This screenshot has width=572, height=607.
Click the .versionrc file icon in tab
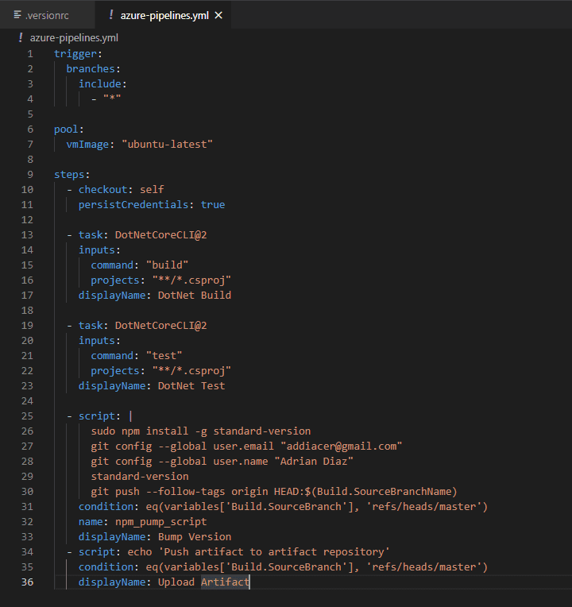(17, 15)
